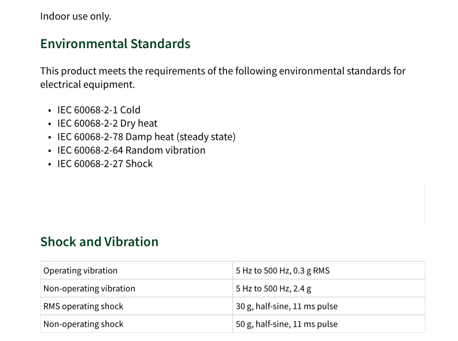This screenshot has width=458, height=341.
Task: Click the "Operating vibration" table cell
Action: [x=80, y=271]
